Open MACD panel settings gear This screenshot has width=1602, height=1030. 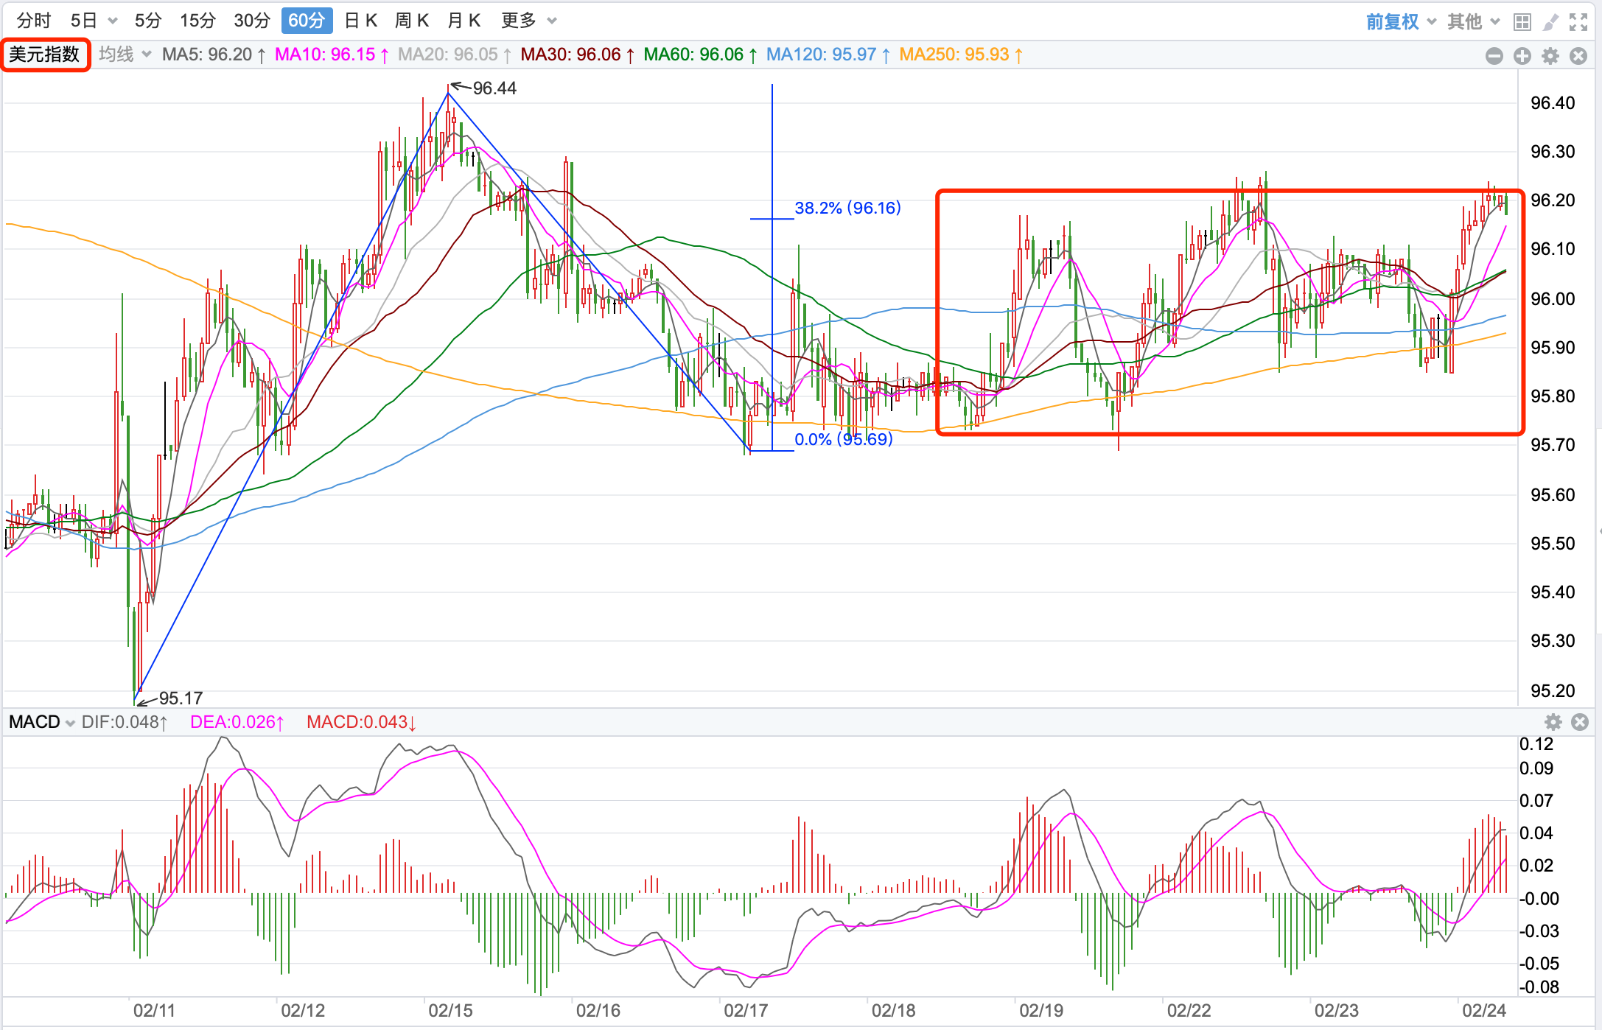pos(1553,722)
